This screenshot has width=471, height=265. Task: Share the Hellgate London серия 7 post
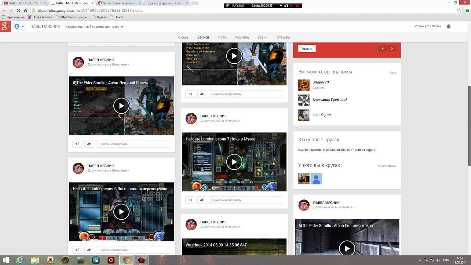click(202, 200)
